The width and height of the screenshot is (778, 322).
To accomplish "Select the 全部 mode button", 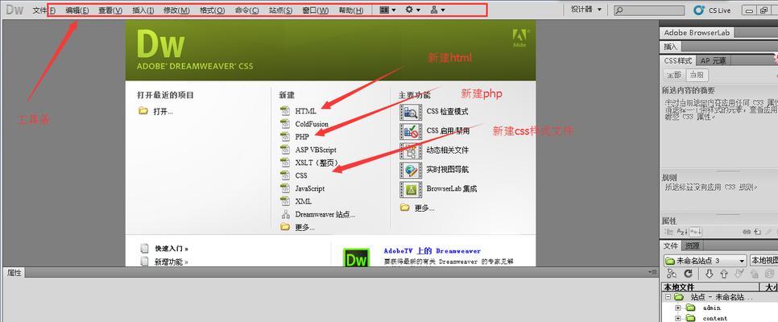I will pyautogui.click(x=674, y=75).
